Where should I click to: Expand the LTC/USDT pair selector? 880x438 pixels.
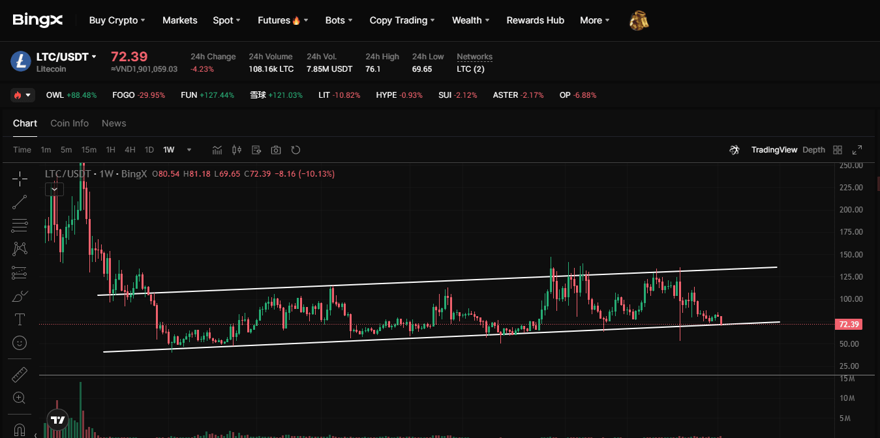[64, 56]
